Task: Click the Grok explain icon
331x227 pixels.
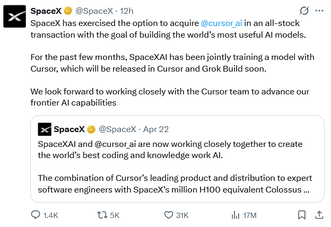Action: pos(304,11)
